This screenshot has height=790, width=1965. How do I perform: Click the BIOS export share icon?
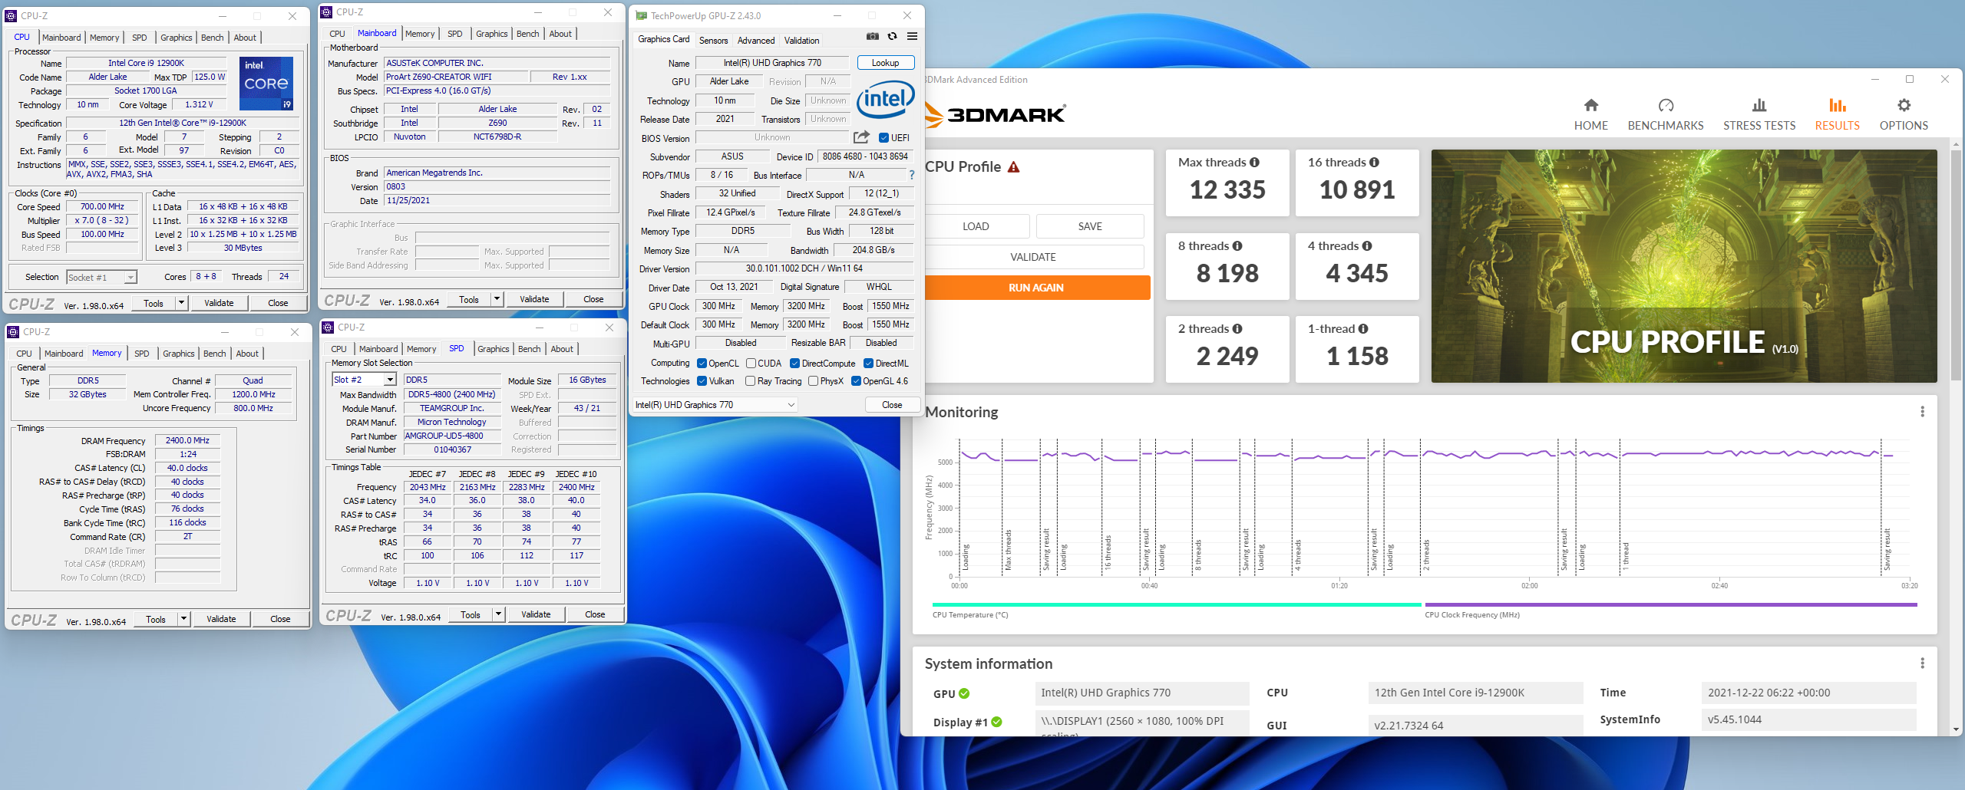861,137
